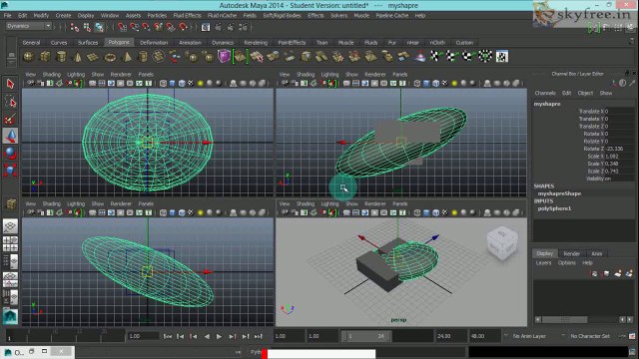
Task: Activate the Rotate tool in toolbox
Action: (x=10, y=153)
